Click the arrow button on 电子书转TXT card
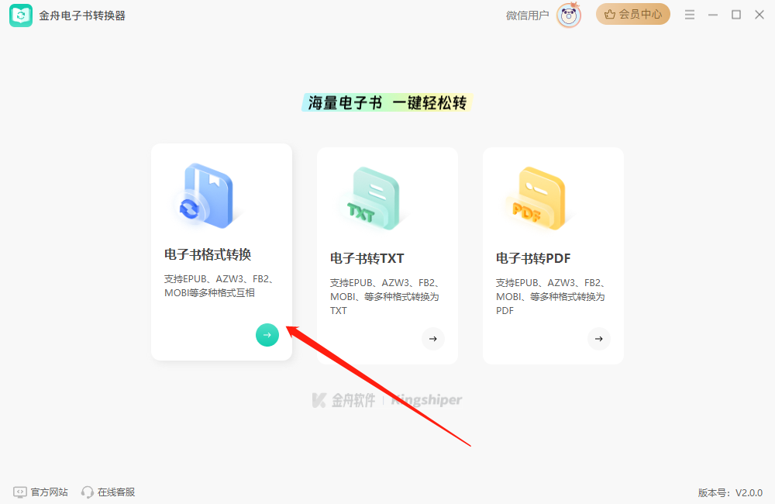The width and height of the screenshot is (775, 504). pos(432,339)
